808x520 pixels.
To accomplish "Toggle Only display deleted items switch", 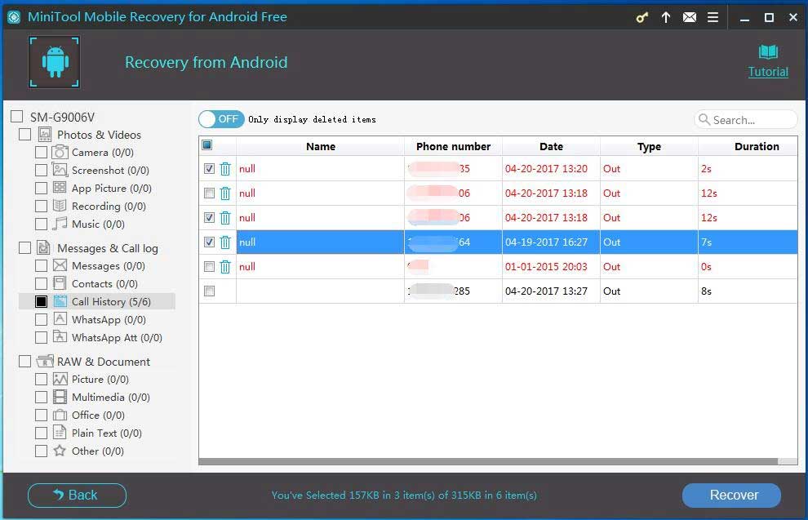I will [221, 119].
